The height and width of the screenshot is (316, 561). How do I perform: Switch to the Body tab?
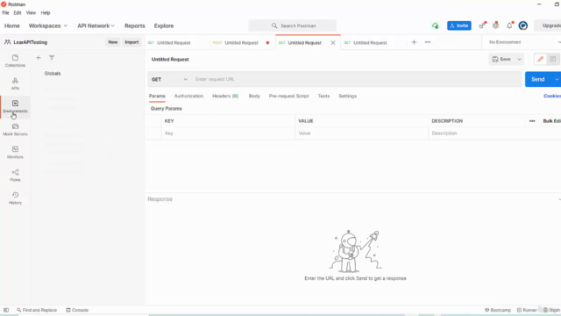point(254,96)
